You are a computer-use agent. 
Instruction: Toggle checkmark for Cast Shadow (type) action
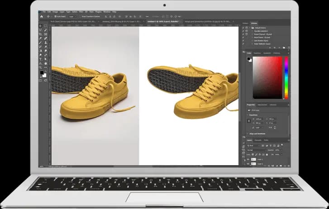[x=243, y=41]
